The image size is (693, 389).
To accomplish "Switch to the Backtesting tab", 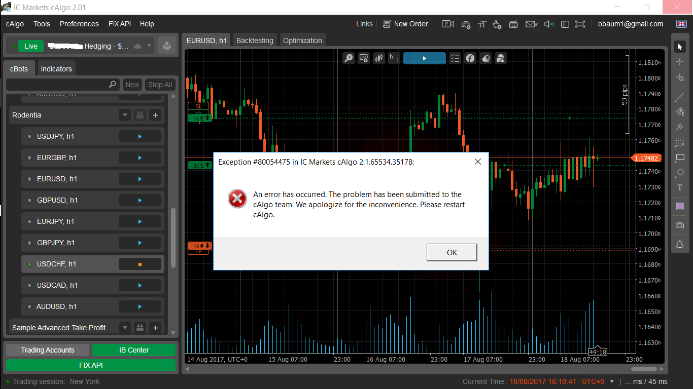I will 255,41.
